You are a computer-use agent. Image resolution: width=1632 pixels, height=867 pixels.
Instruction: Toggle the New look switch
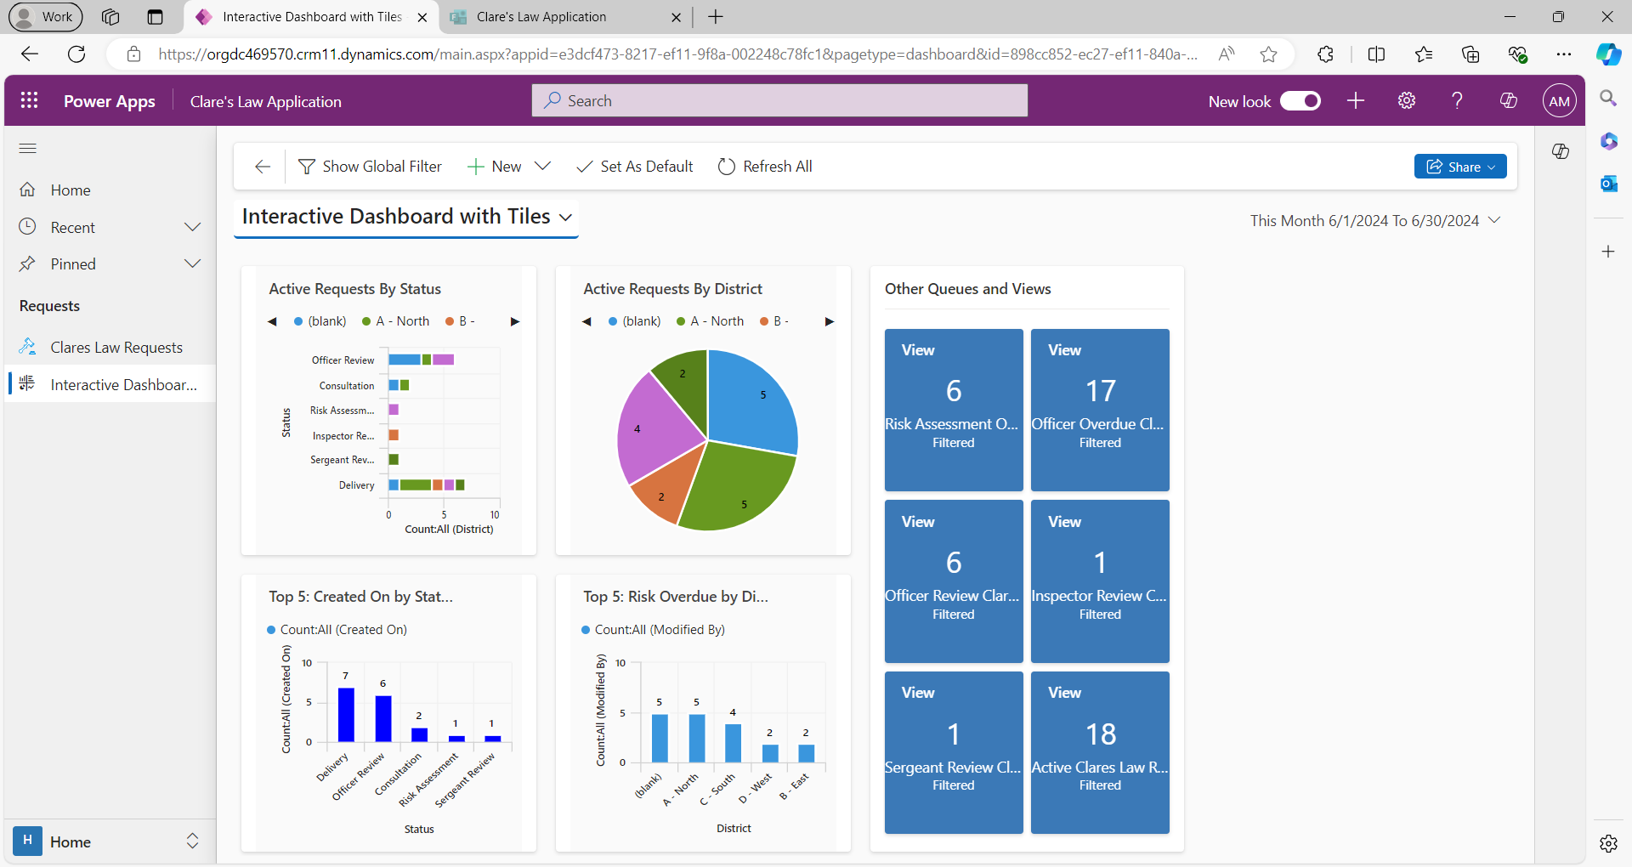pyautogui.click(x=1300, y=101)
